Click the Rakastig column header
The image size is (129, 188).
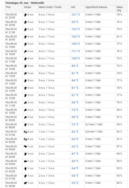click(120, 9)
